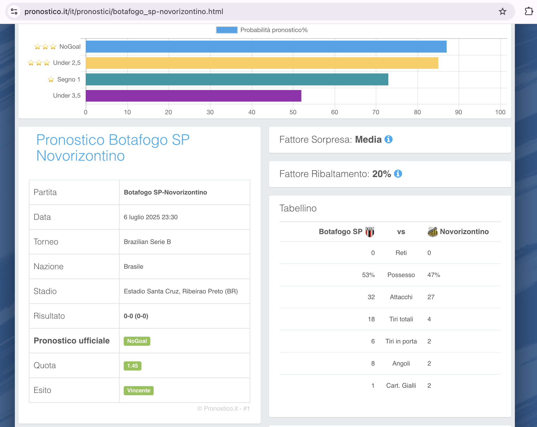Click the 'Cart. Gialli' stat label

point(401,386)
